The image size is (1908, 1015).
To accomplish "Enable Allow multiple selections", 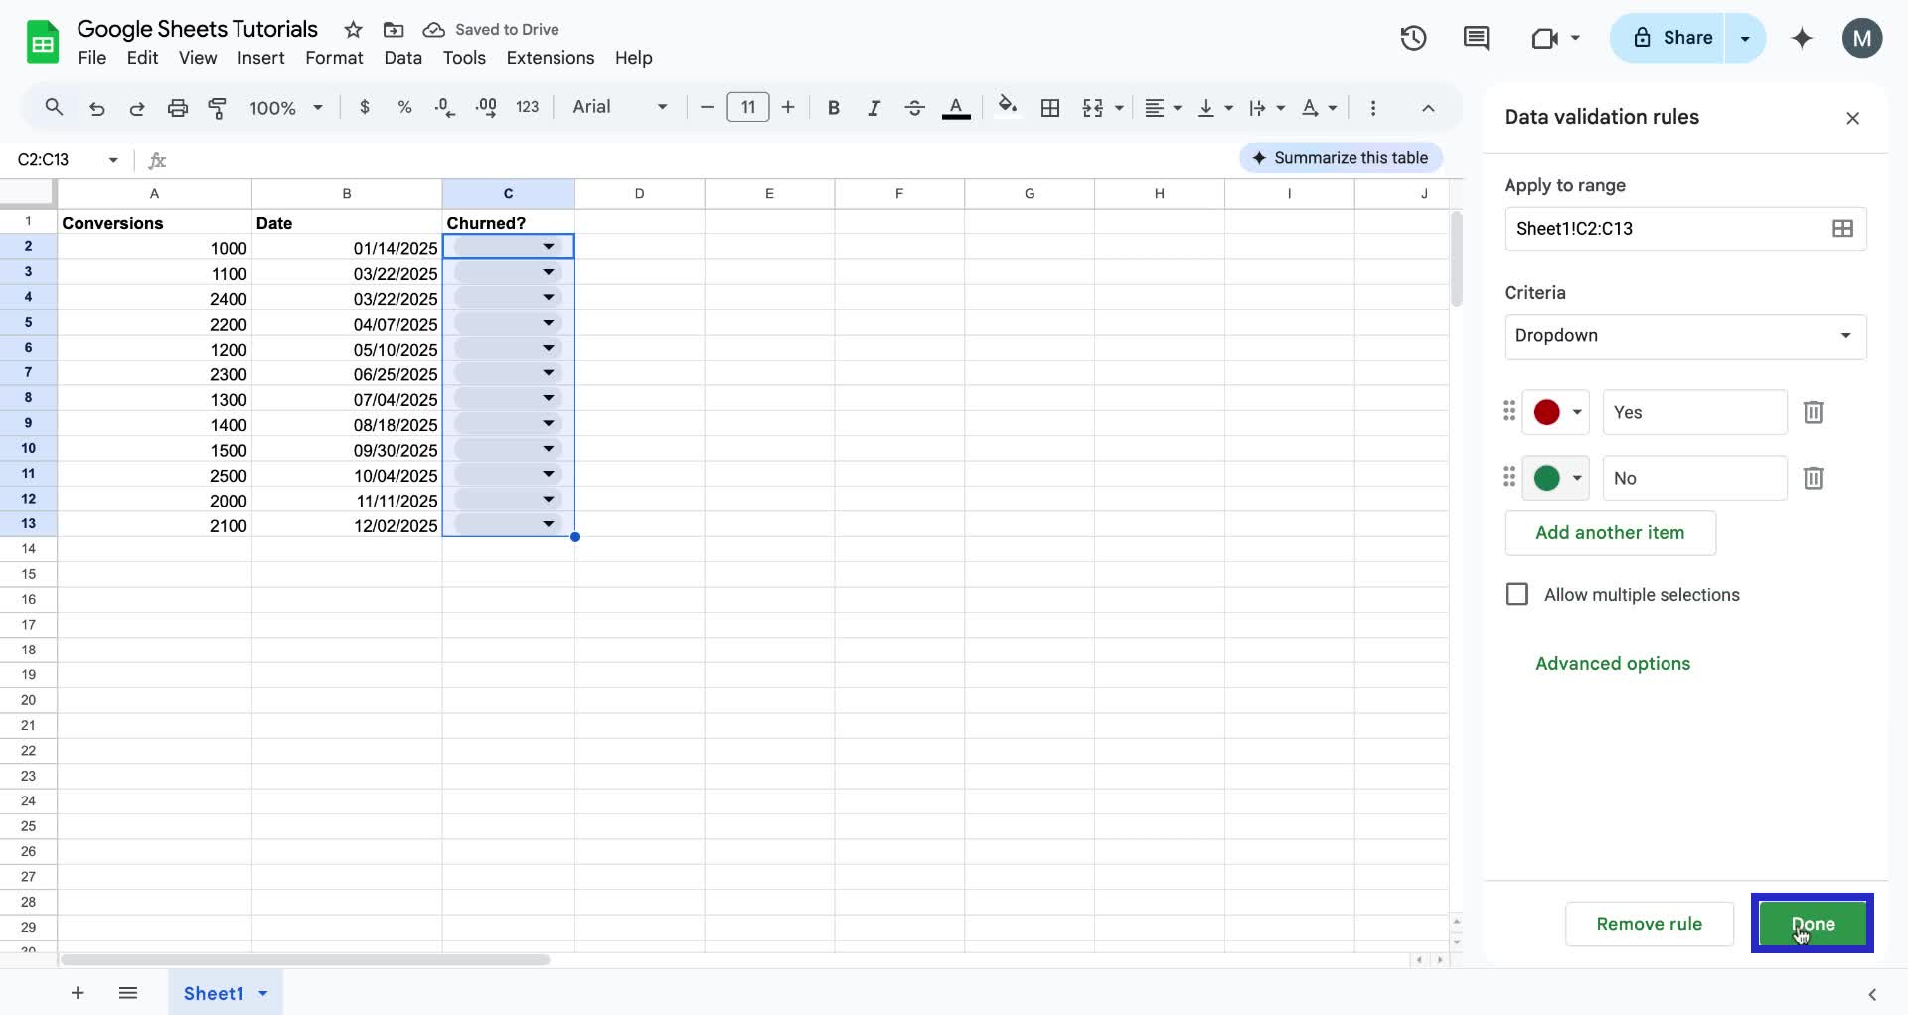I will pos(1517,594).
